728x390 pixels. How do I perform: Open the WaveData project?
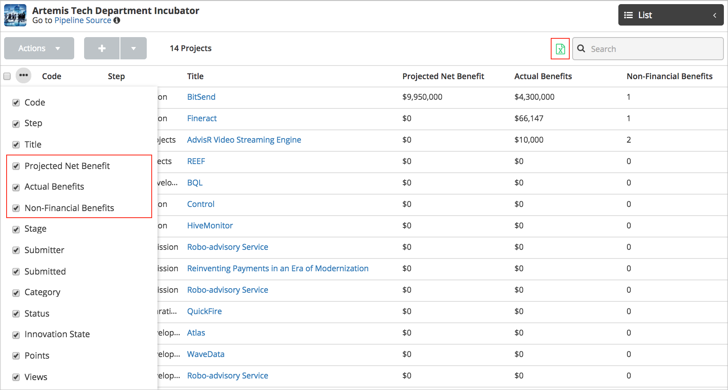(x=206, y=354)
